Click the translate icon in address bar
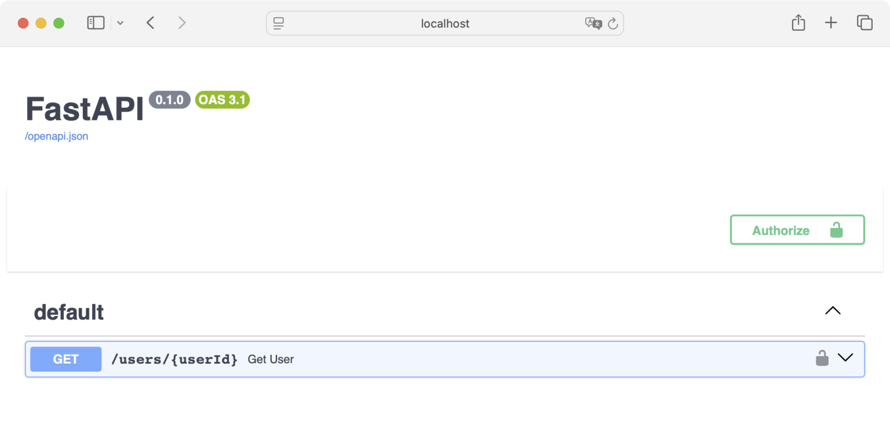The height and width of the screenshot is (446, 890). [593, 24]
